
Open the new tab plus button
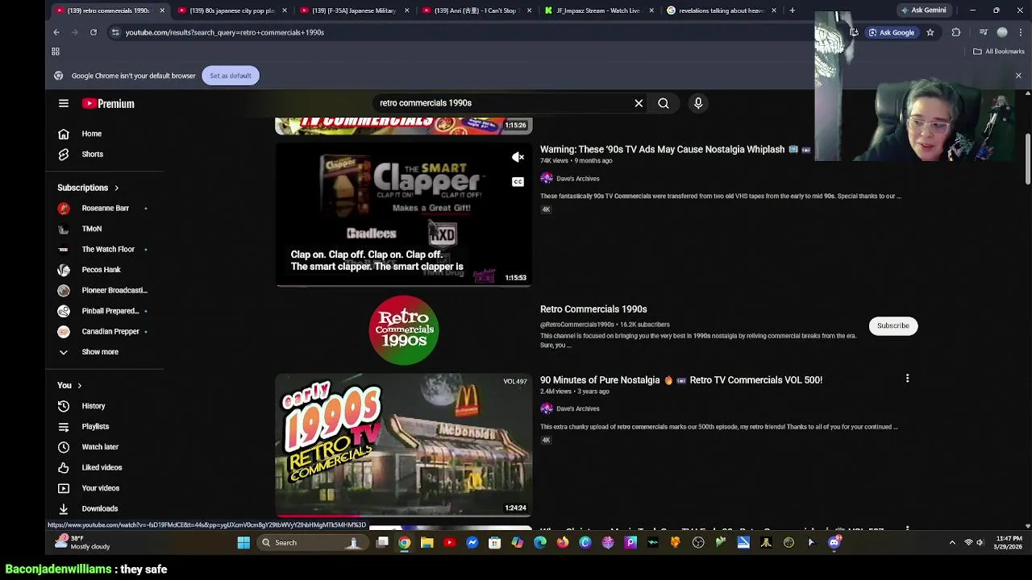[x=793, y=10]
